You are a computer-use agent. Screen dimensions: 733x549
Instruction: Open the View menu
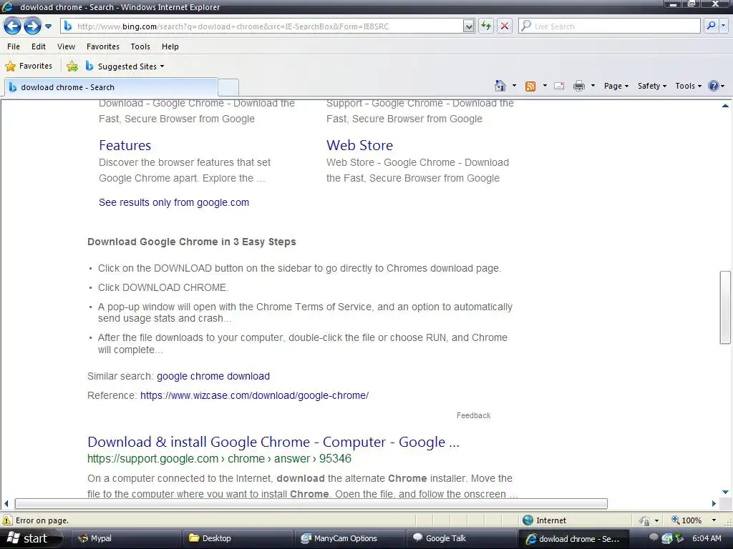coord(66,46)
